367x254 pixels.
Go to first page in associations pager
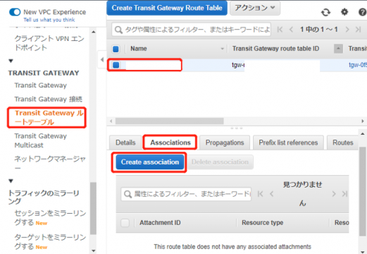pyautogui.click(x=260, y=194)
